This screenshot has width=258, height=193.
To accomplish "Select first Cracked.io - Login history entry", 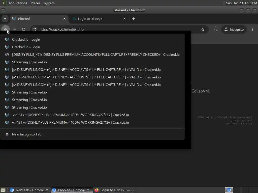I will (92, 39).
